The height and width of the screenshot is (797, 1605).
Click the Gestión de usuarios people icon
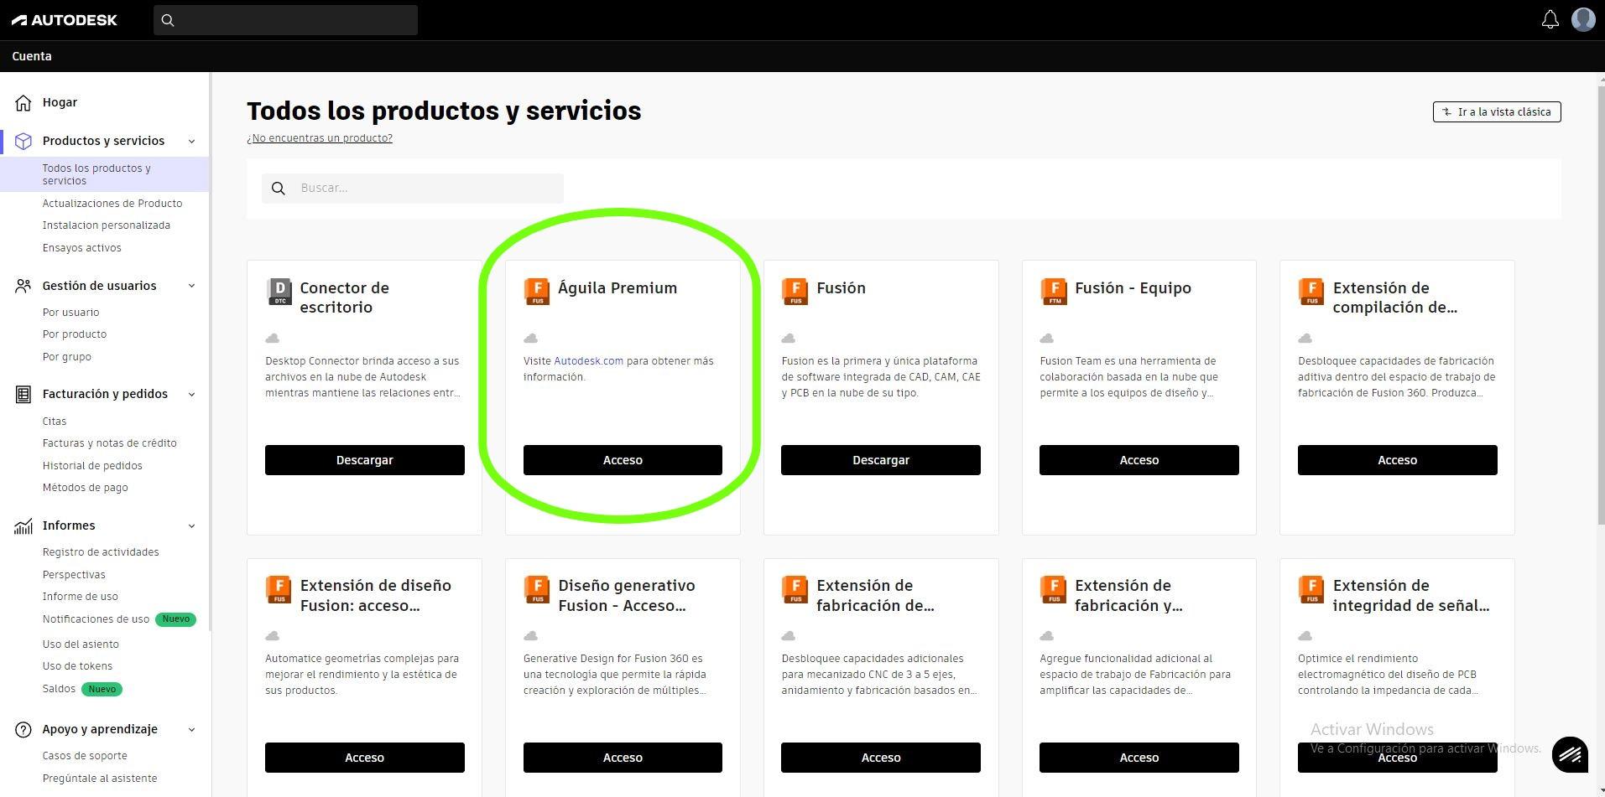pyautogui.click(x=23, y=286)
